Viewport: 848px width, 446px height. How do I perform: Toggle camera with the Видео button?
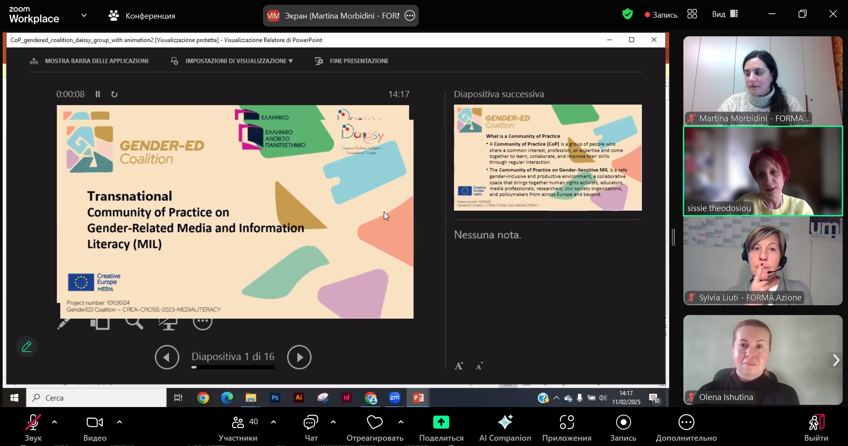tap(95, 428)
